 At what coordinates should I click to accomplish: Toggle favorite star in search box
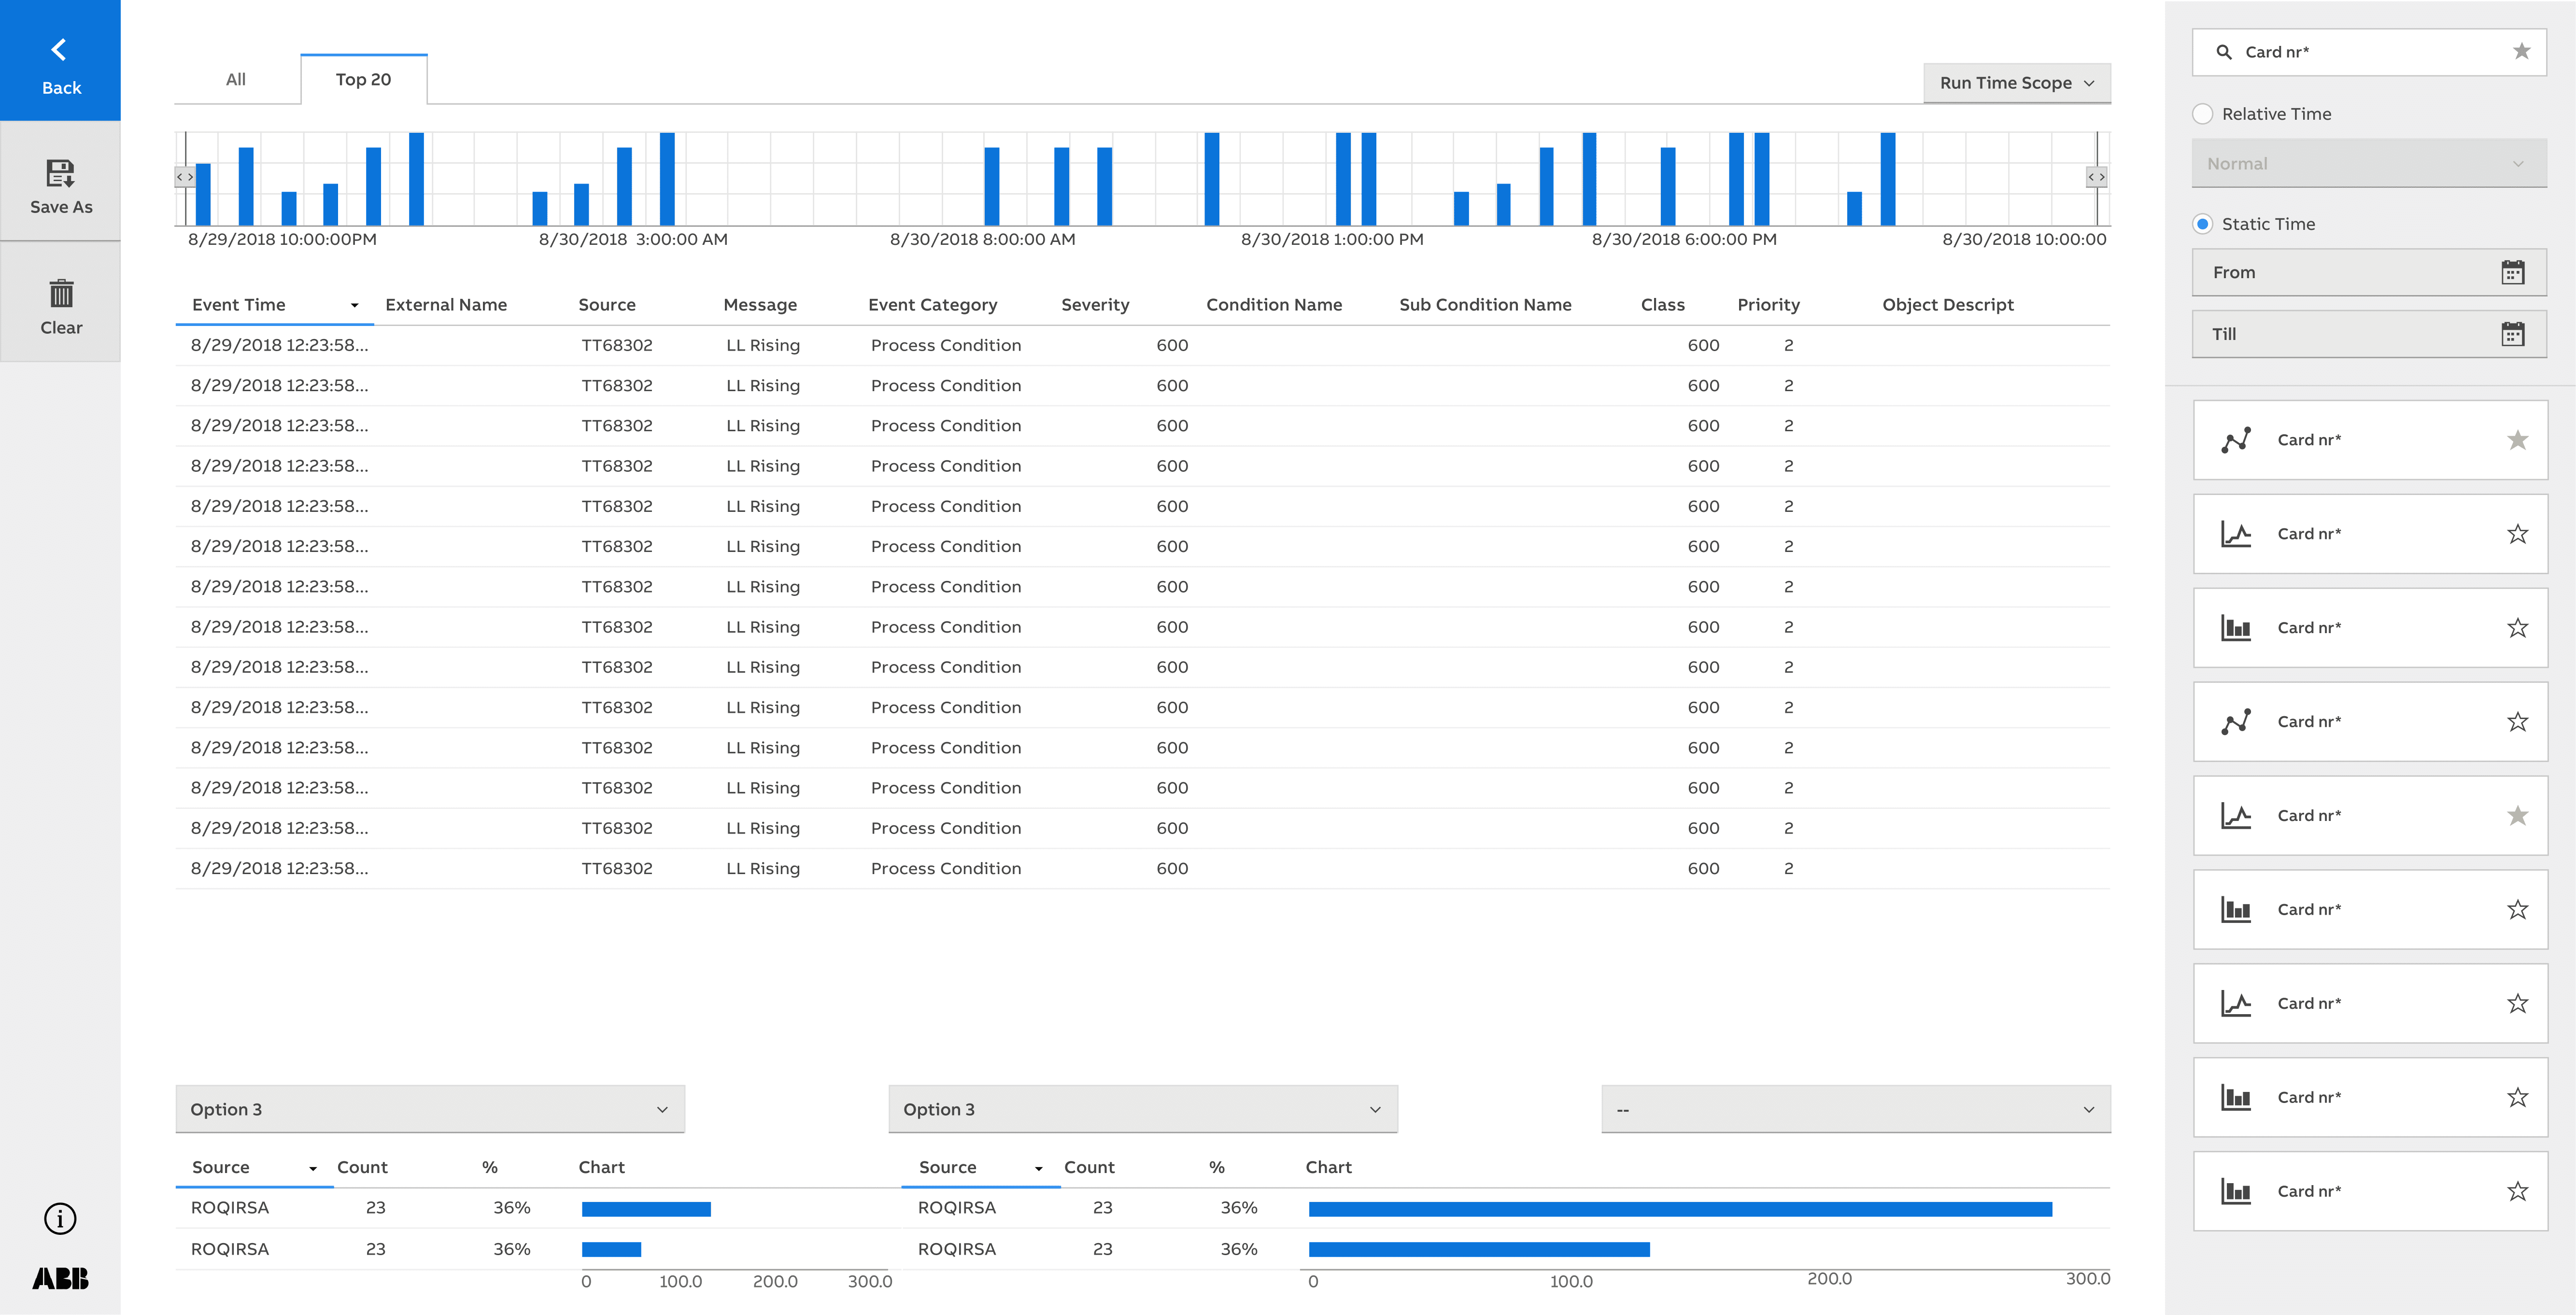2521,52
